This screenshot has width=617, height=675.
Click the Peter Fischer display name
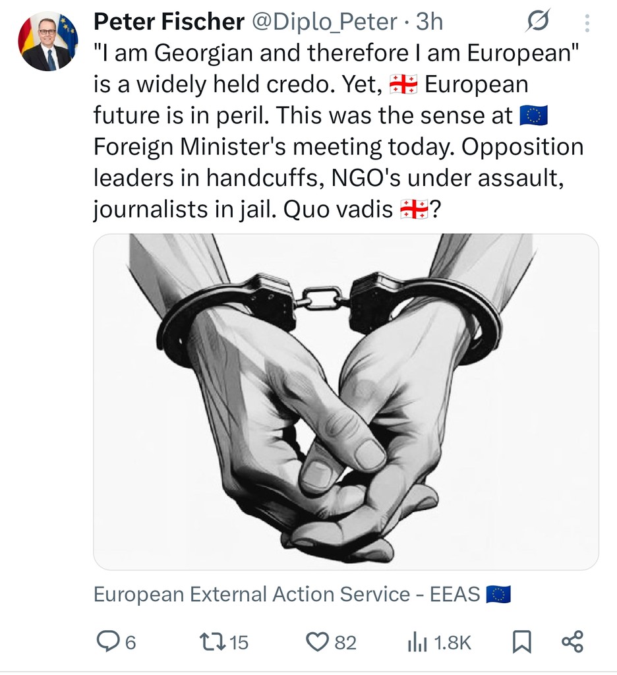[168, 22]
